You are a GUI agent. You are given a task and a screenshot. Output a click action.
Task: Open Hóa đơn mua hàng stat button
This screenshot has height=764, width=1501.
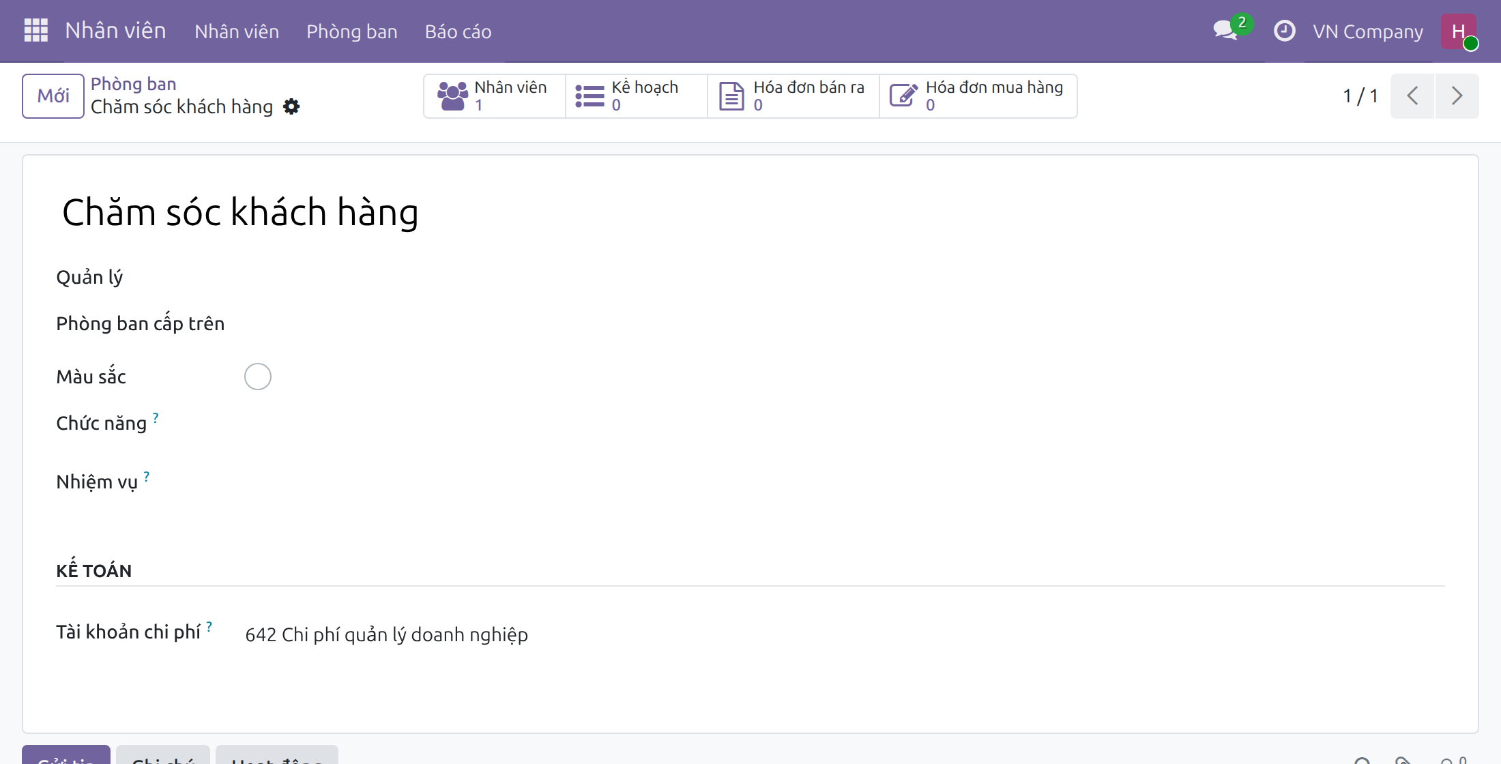point(978,96)
